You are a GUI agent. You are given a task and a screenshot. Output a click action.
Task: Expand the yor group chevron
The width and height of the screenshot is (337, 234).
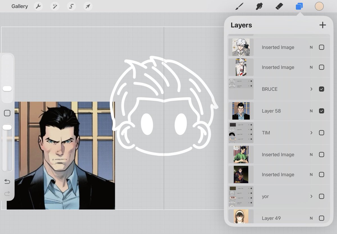pyautogui.click(x=311, y=196)
